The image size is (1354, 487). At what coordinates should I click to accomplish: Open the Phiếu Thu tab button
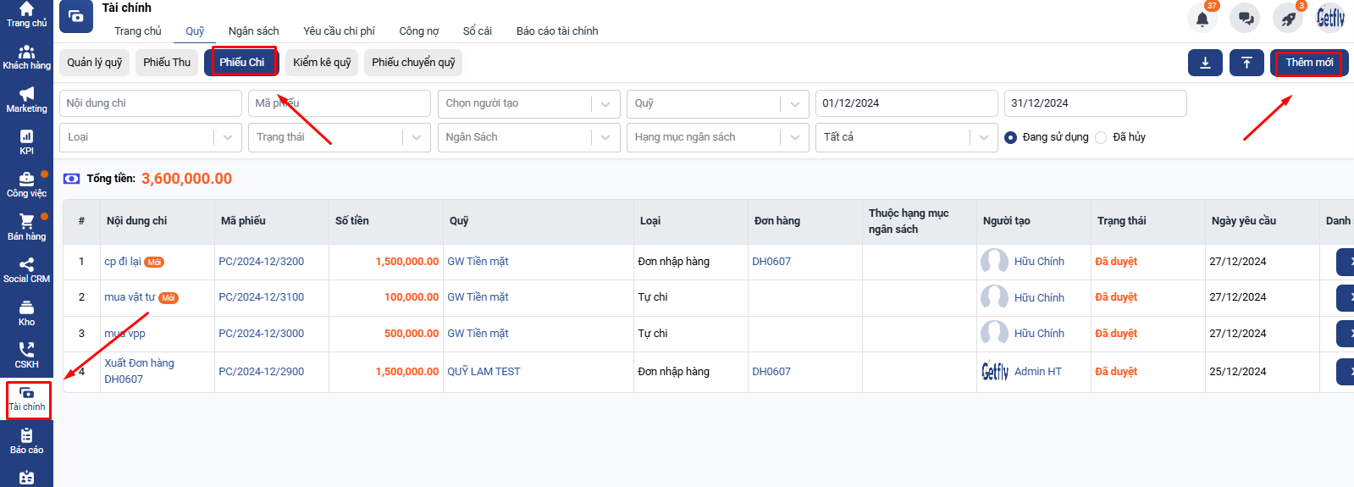click(x=167, y=63)
